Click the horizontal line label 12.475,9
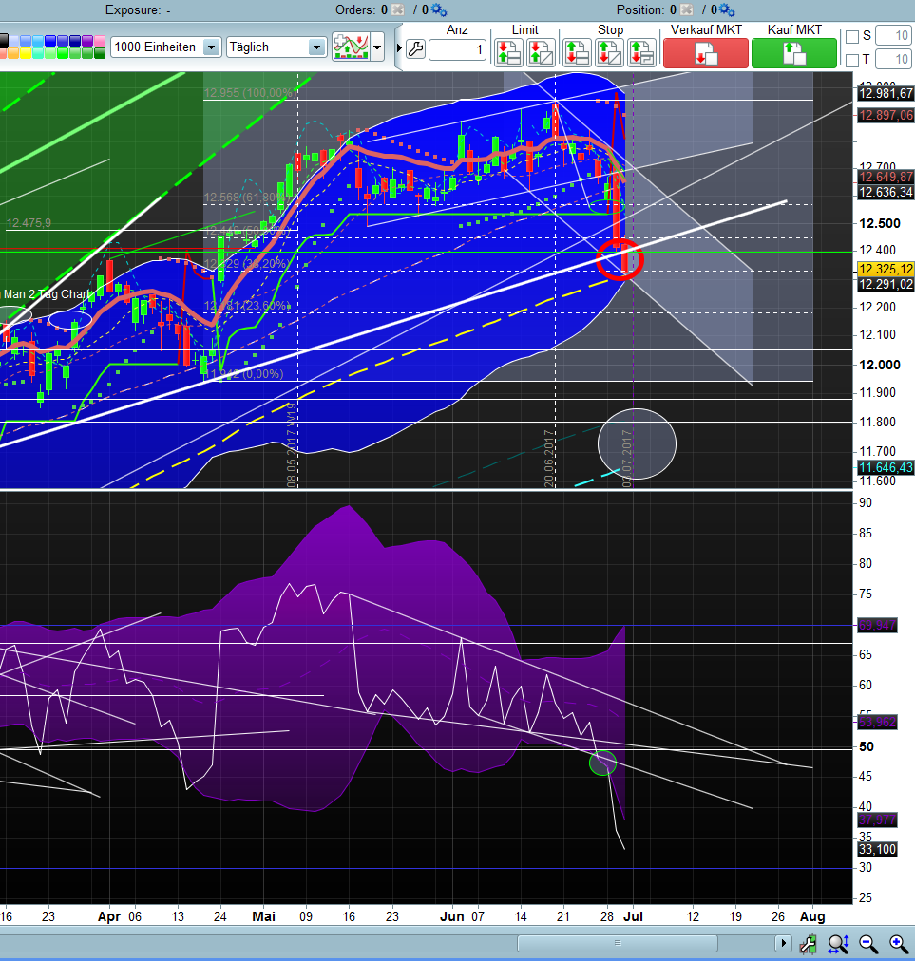The width and height of the screenshot is (915, 961). pyautogui.click(x=29, y=223)
